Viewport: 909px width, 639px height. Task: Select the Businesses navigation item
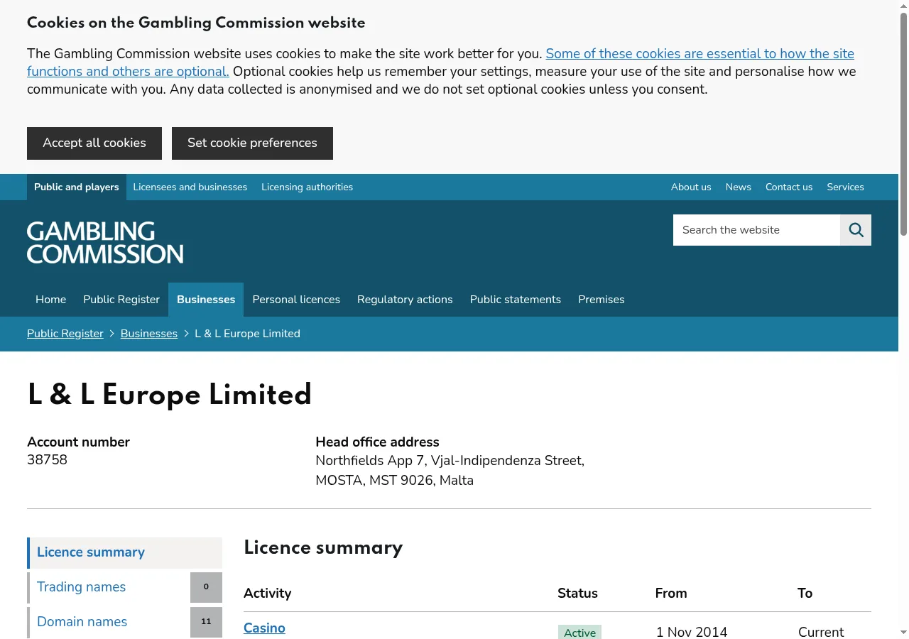tap(206, 300)
